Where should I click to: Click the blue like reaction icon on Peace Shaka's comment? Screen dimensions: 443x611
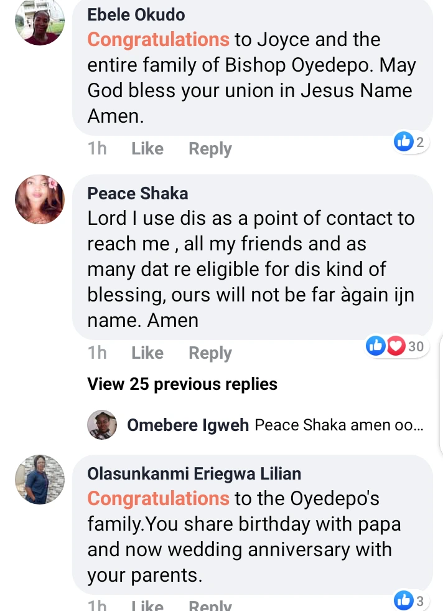point(376,346)
